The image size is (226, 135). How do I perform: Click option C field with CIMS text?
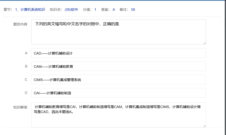[118, 79]
